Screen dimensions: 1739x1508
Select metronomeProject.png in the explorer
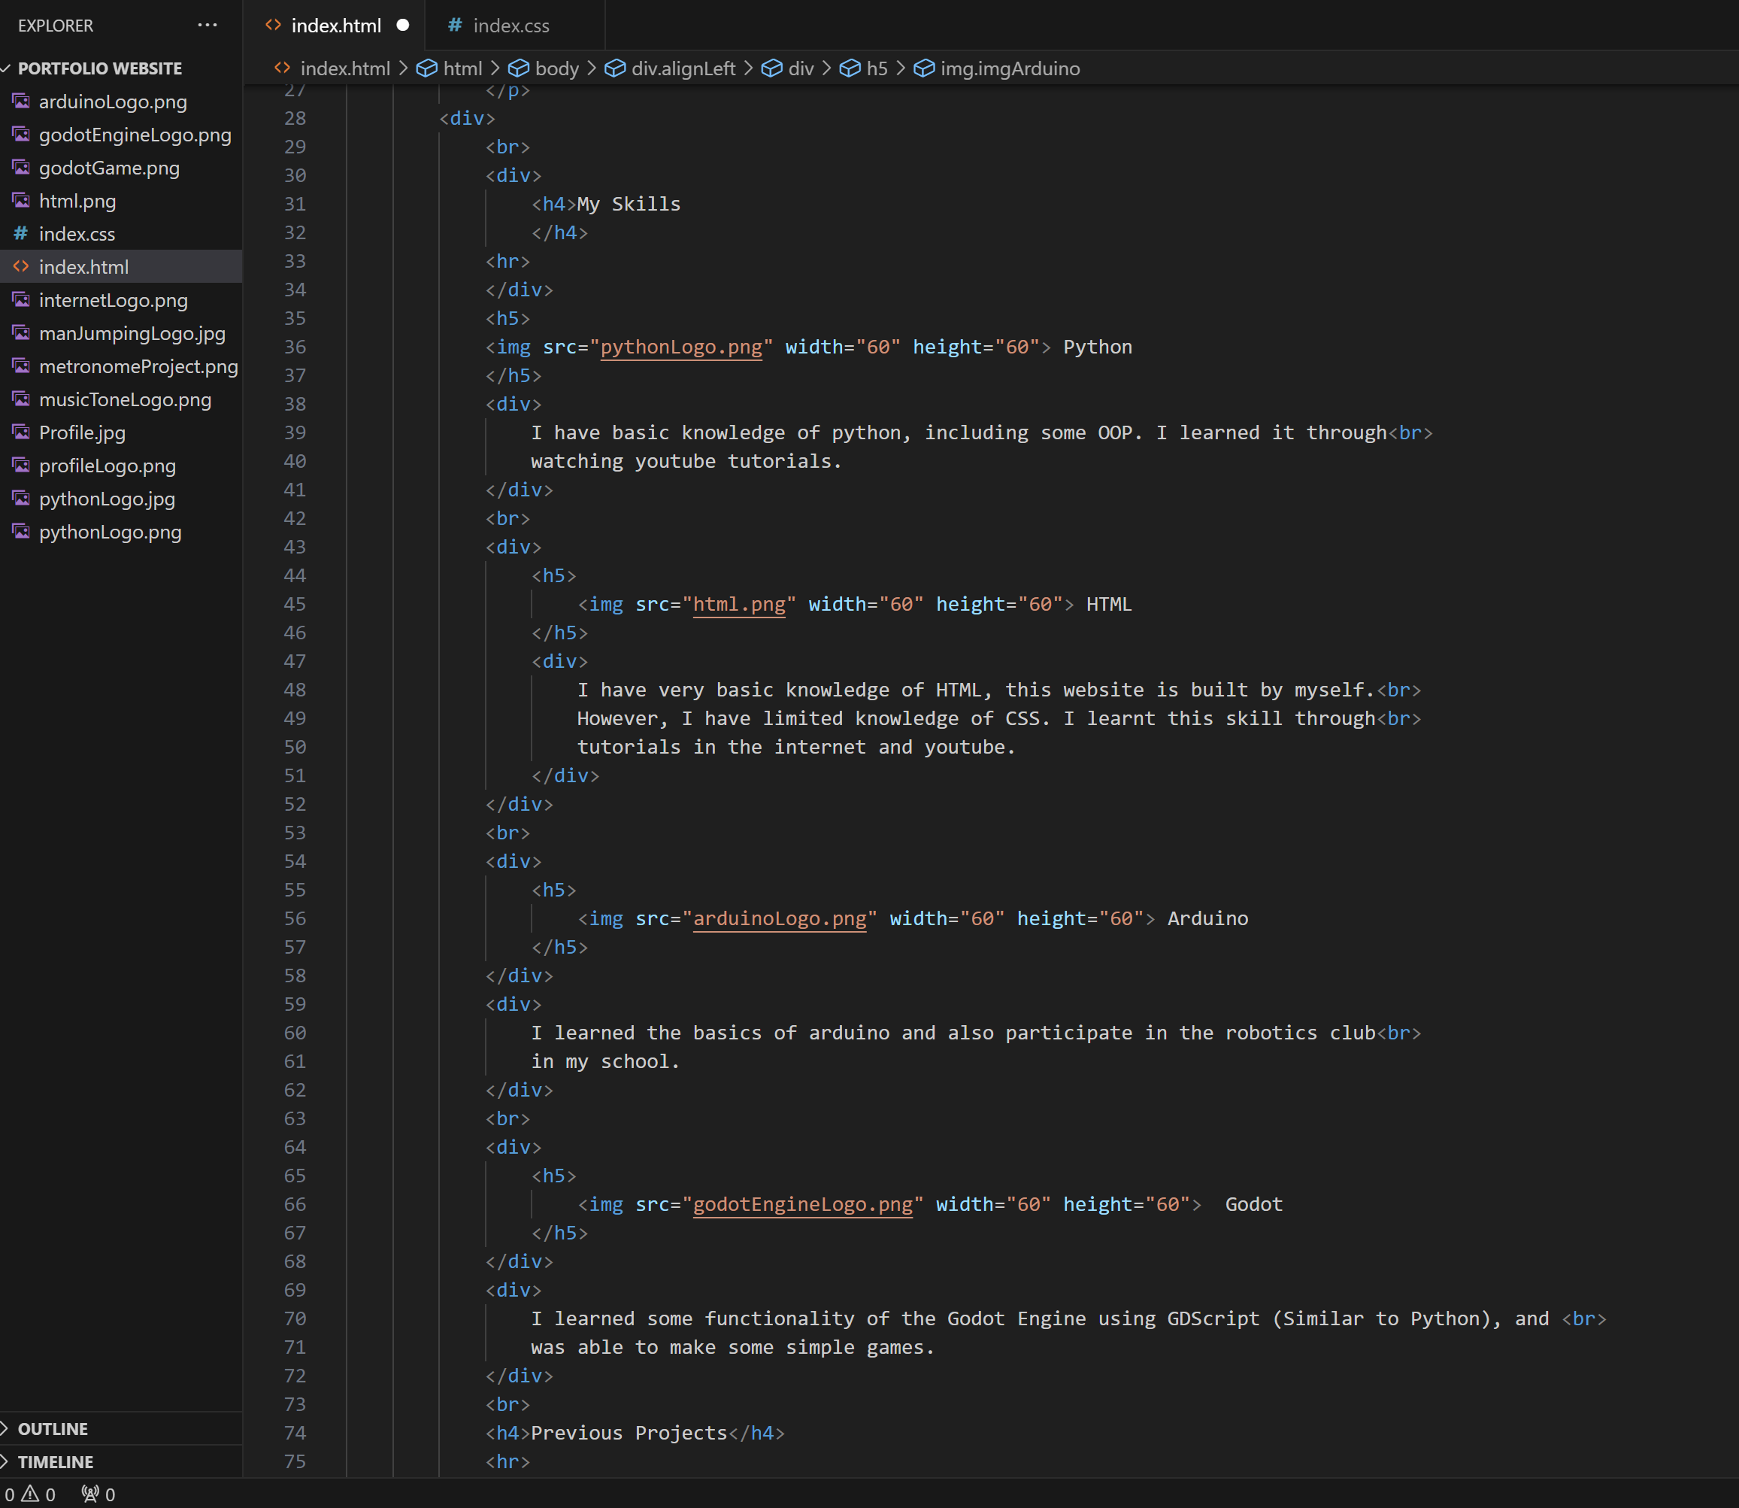click(x=138, y=367)
